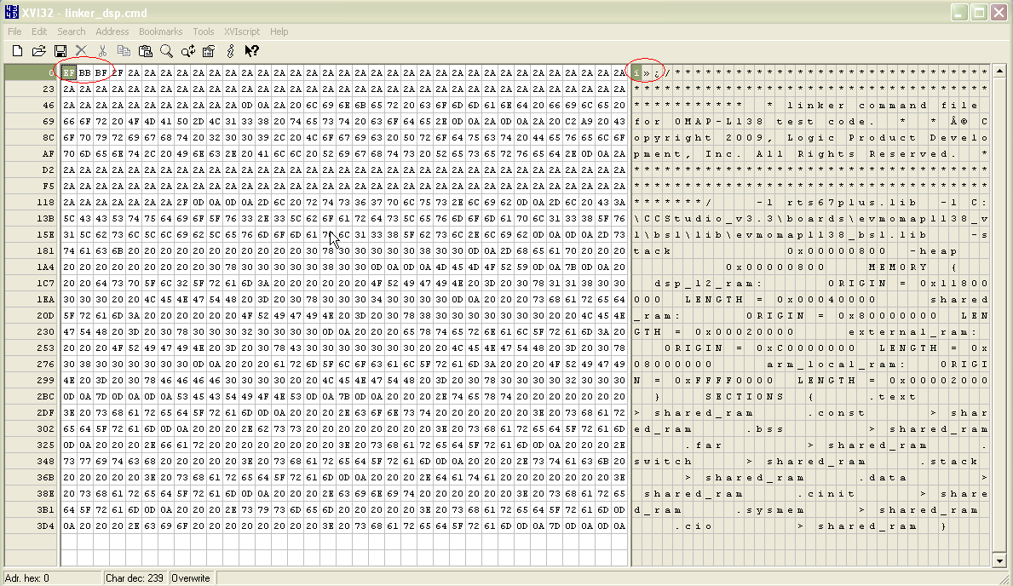Open the Edit menu
This screenshot has height=586, width=1013.
click(39, 31)
